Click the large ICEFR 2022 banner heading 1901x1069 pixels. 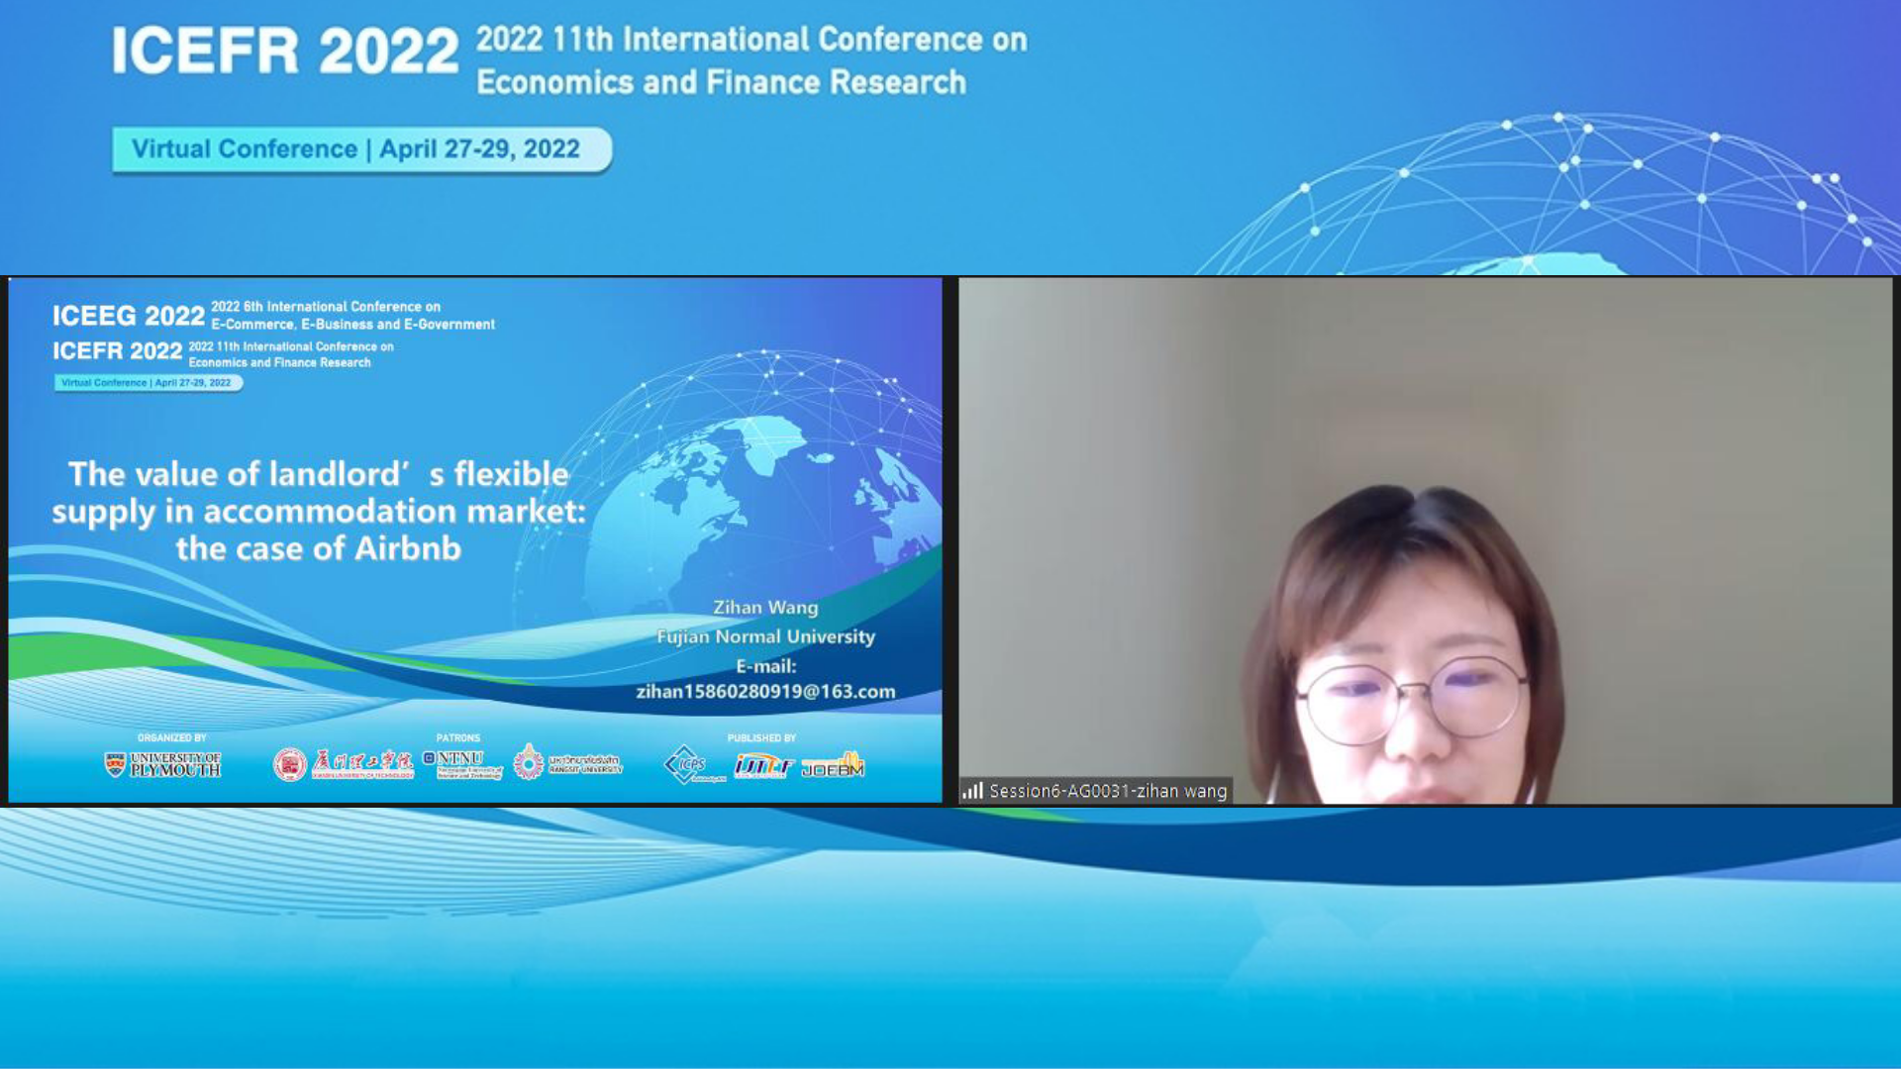point(284,51)
